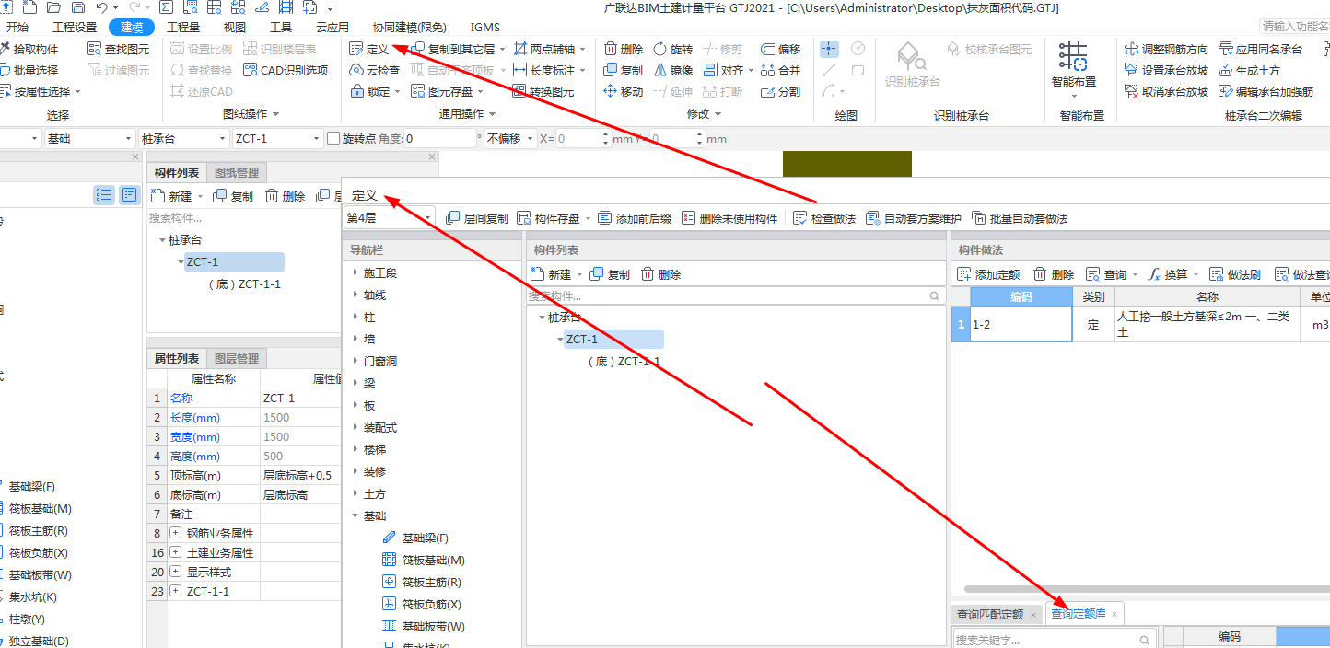Select the 镜像 mirror tool
The width and height of the screenshot is (1330, 648).
pos(672,70)
